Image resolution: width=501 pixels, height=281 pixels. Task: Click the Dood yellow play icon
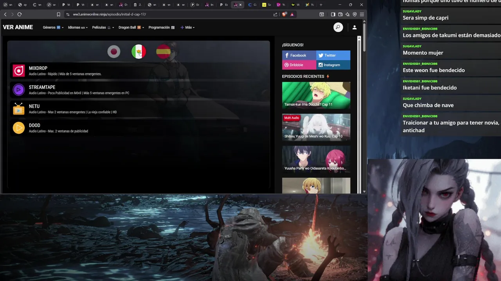click(18, 128)
